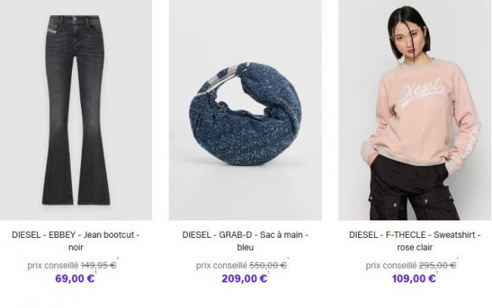Click the crossed-out 149,95 € price
The image size is (492, 308).
click(98, 266)
